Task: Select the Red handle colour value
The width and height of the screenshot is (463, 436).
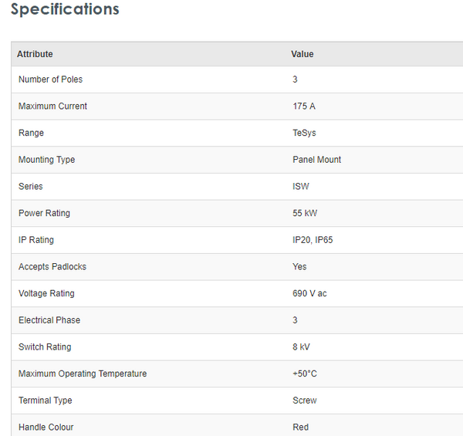Action: (300, 427)
